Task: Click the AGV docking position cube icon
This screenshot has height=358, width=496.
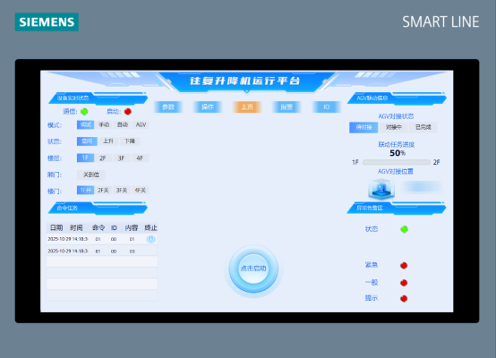Action: tap(381, 189)
